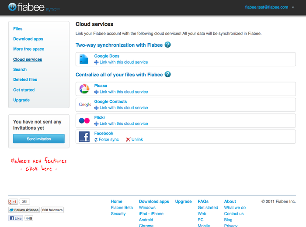This screenshot has width=306, height=227.
Task: Click the handwritten Fiabee's new features note
Action: (38, 165)
